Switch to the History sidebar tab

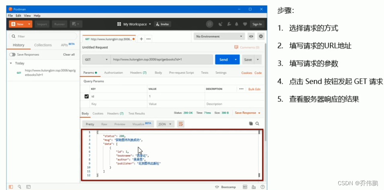[18, 45]
